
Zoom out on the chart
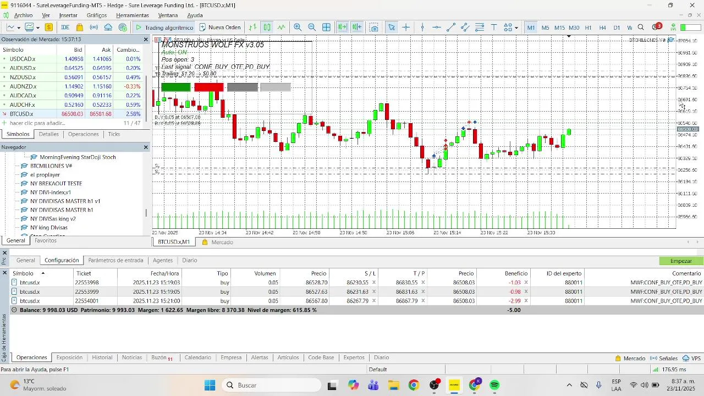point(312,27)
